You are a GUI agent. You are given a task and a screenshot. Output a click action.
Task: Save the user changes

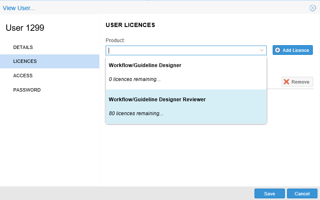(269, 194)
